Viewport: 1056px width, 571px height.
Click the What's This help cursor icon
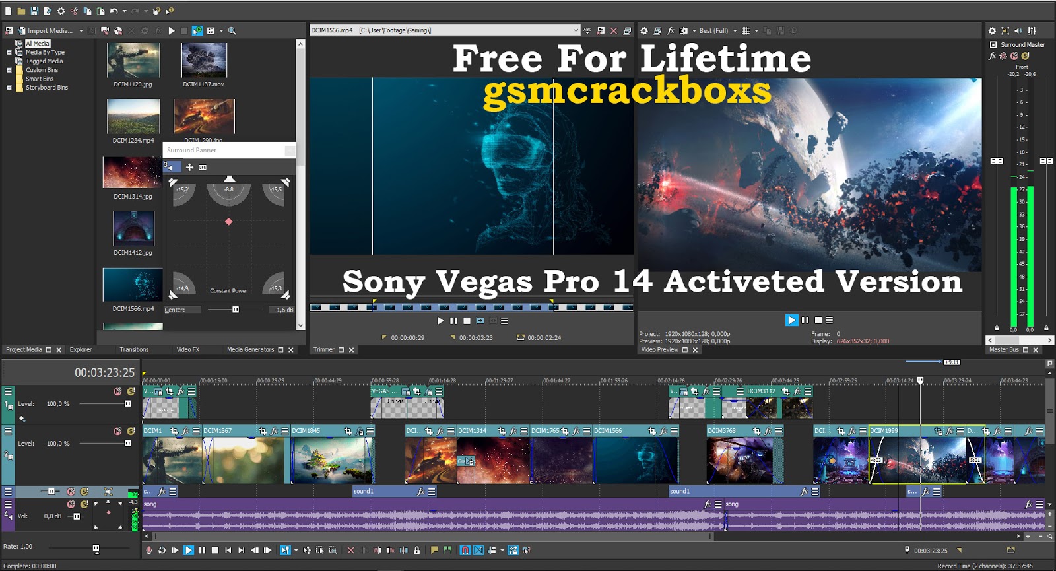[x=170, y=11]
